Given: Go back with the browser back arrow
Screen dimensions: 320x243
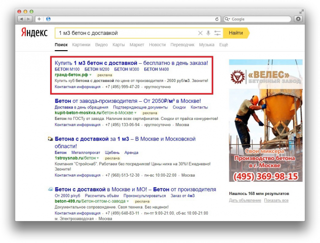Looking at the screenshot, I should point(21,19).
